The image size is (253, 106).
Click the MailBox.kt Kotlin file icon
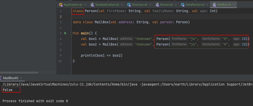click(214, 5)
